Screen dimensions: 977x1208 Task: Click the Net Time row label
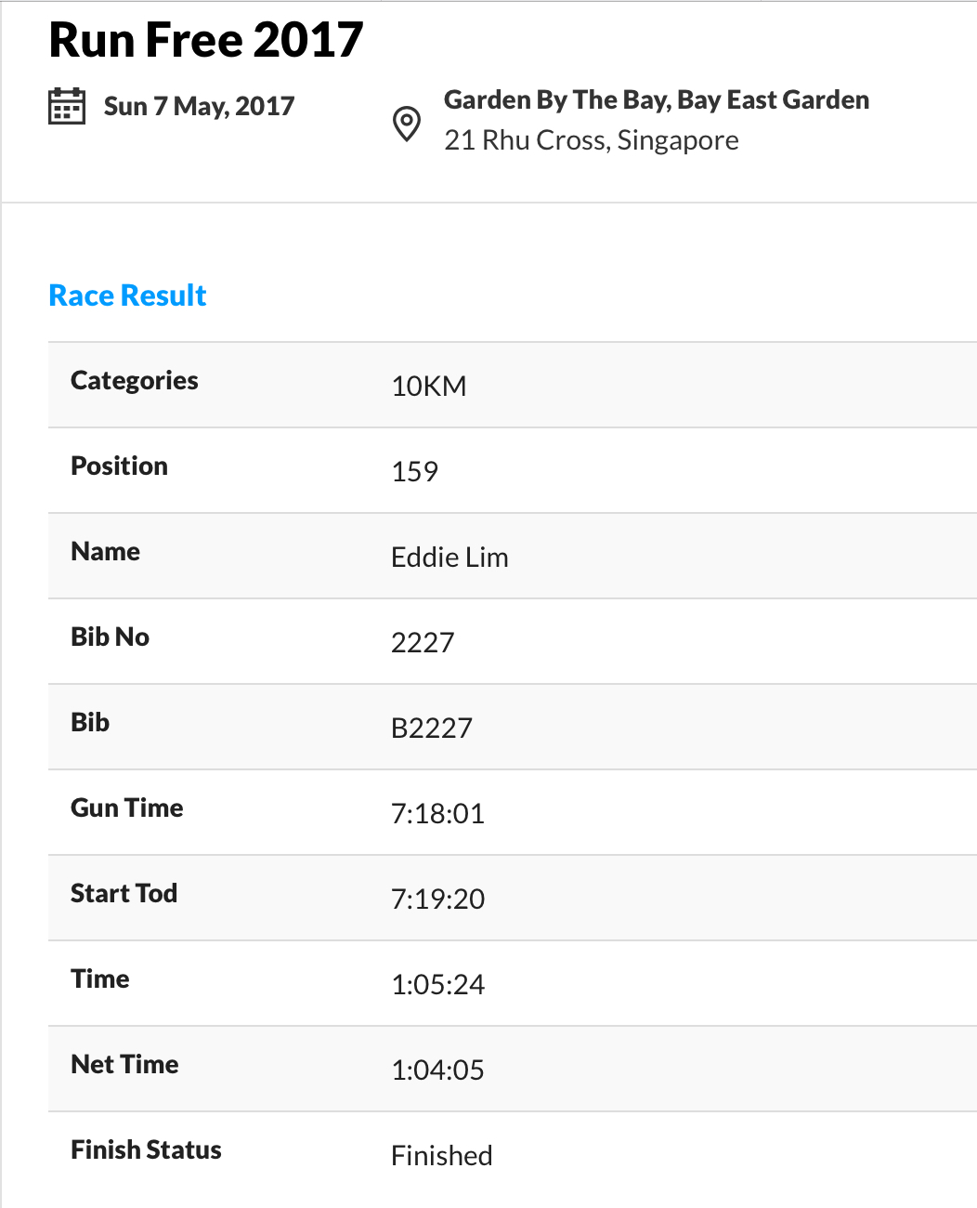click(x=124, y=1064)
